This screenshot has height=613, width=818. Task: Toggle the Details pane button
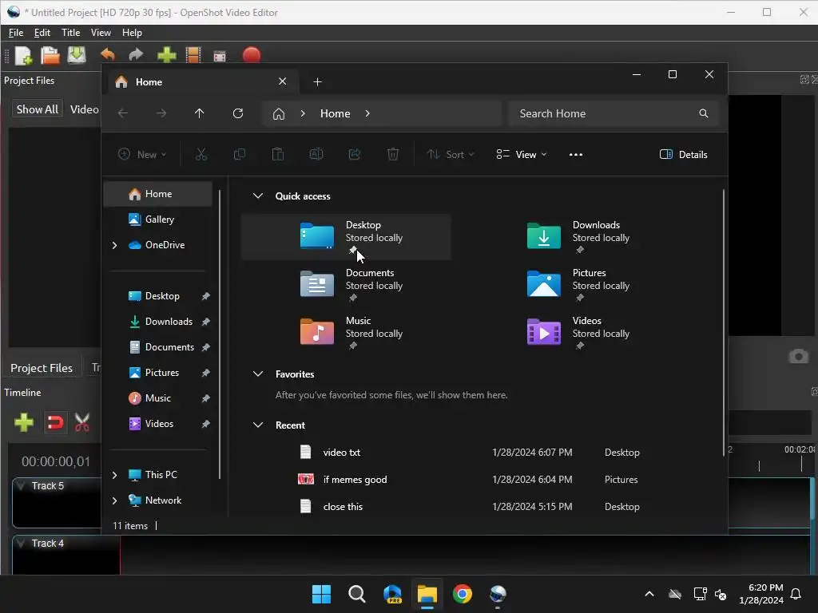(x=684, y=154)
